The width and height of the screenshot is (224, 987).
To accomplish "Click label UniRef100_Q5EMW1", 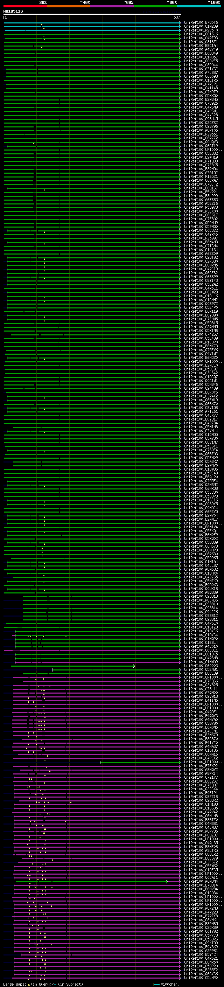I will pyautogui.click(x=201, y=669).
